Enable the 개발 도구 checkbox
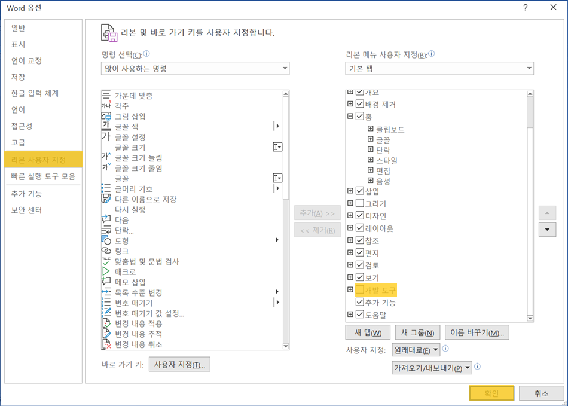The image size is (568, 406). [360, 289]
